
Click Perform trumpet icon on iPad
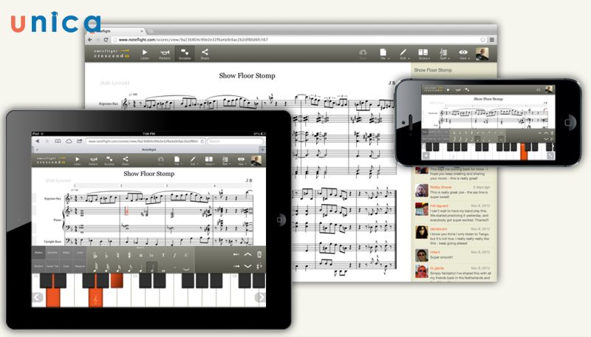click(93, 160)
